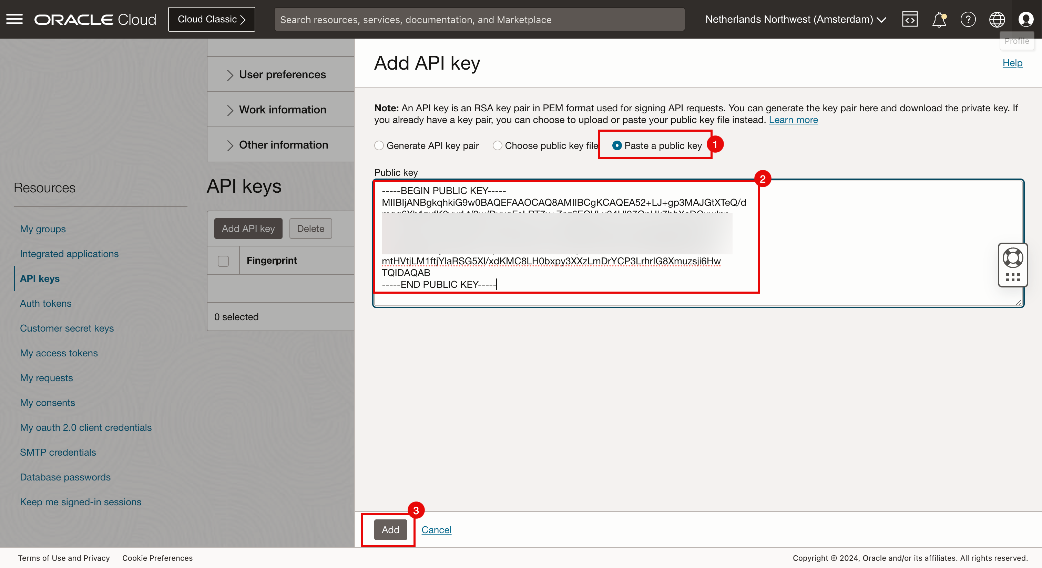Open the Profile avatar icon
This screenshot has width=1042, height=568.
1025,19
